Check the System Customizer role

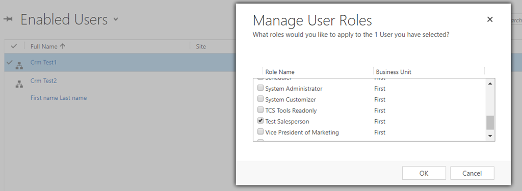click(260, 99)
